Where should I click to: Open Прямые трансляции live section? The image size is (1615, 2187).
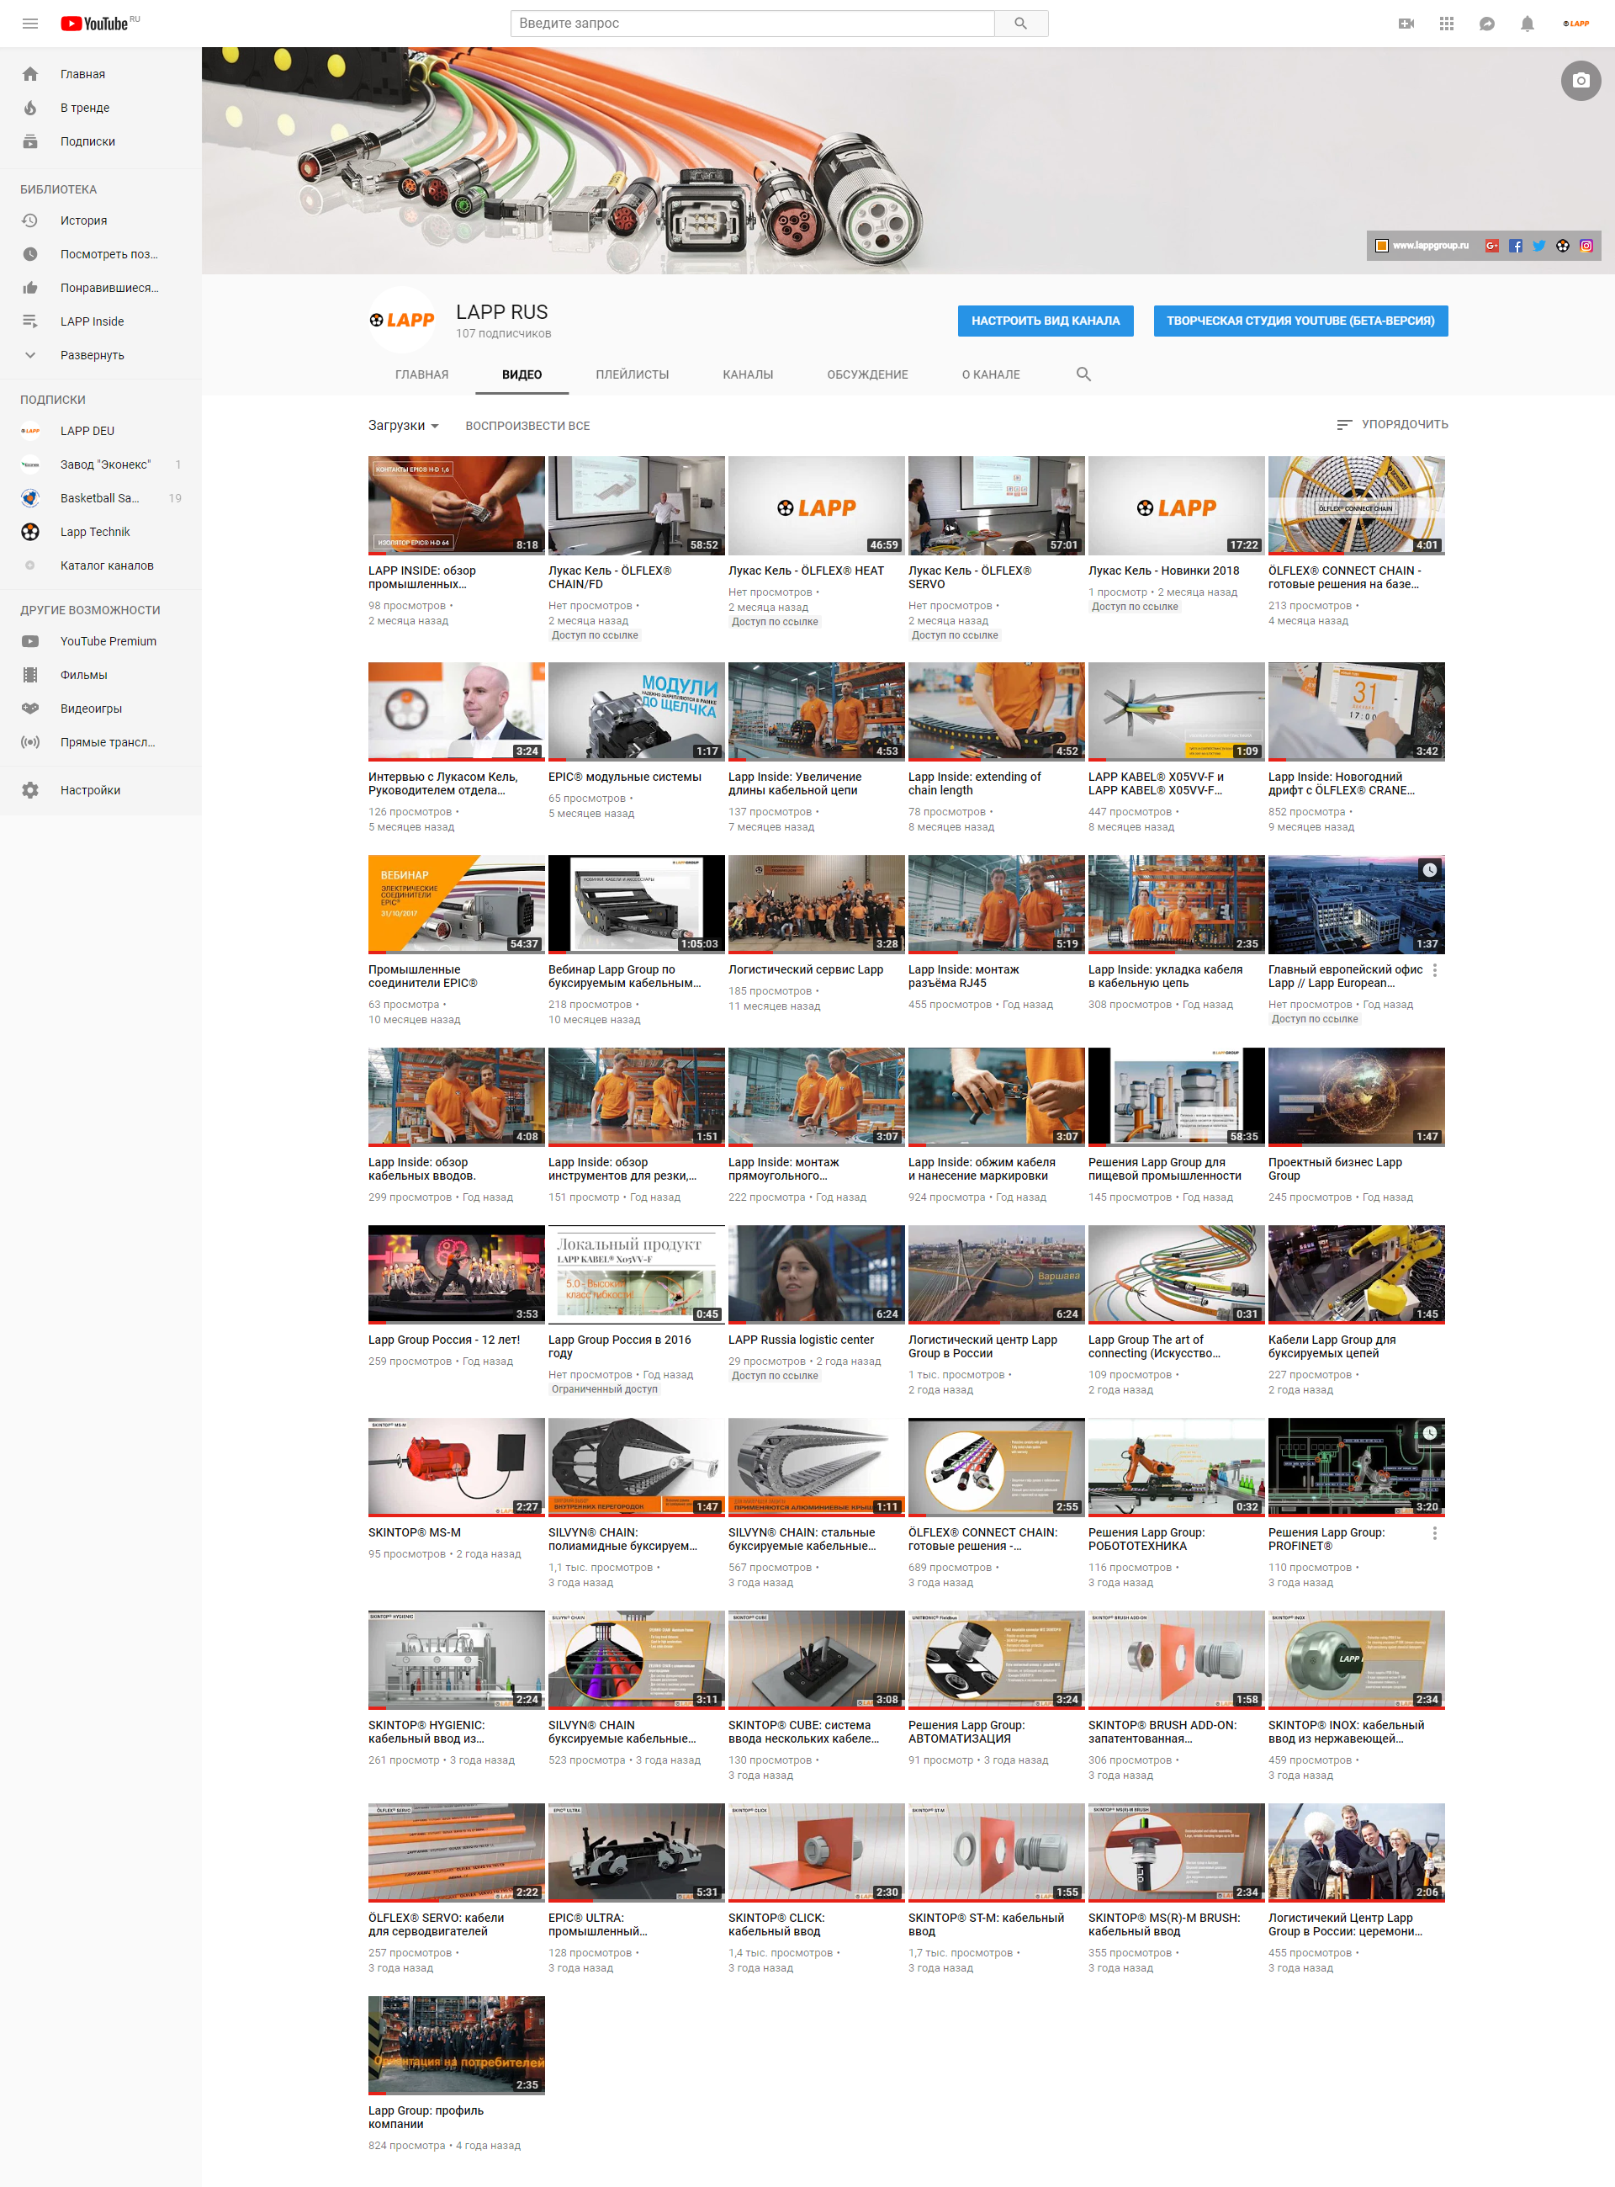point(101,742)
